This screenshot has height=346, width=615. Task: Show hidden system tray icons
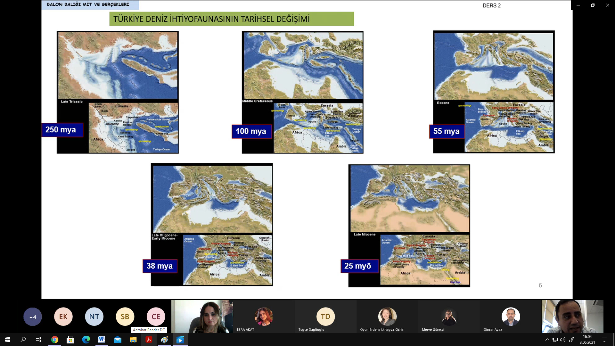(547, 340)
